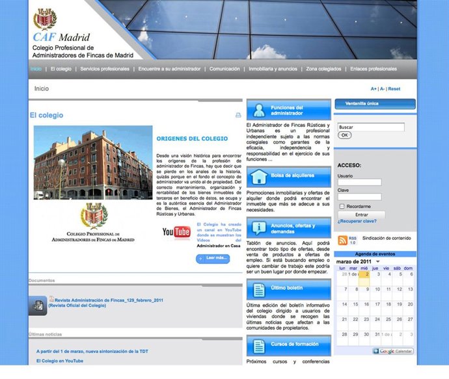
Task: Open the Inicio menu item
Action: [x=36, y=69]
